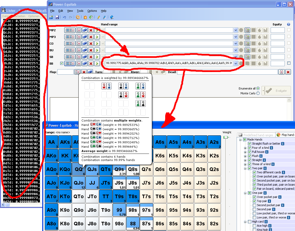Screen dimensions: 295x231
Task: Select the Monte Carlo radio button
Action: (258, 93)
